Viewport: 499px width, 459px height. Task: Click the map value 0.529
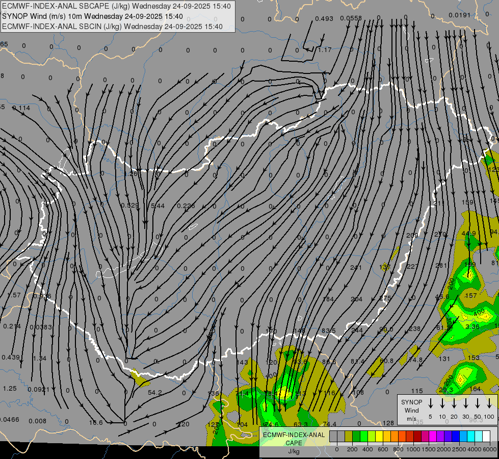[x=130, y=206]
